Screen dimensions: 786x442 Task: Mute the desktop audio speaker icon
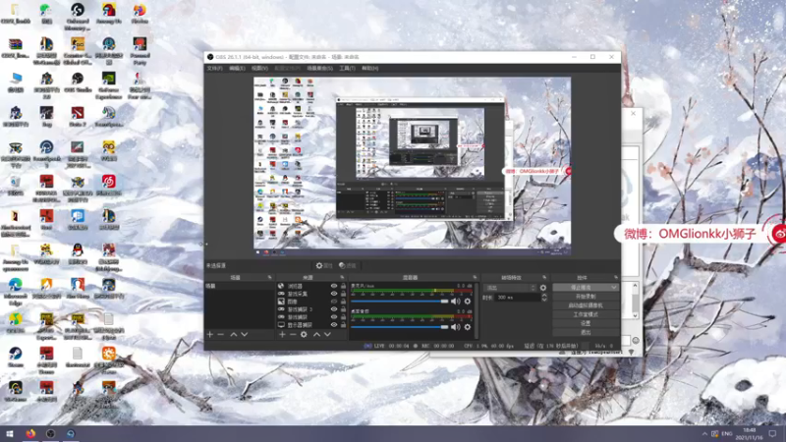pyautogui.click(x=455, y=327)
